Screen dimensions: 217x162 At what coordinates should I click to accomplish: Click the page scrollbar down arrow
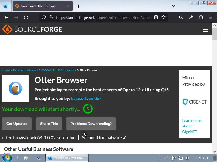215,152
